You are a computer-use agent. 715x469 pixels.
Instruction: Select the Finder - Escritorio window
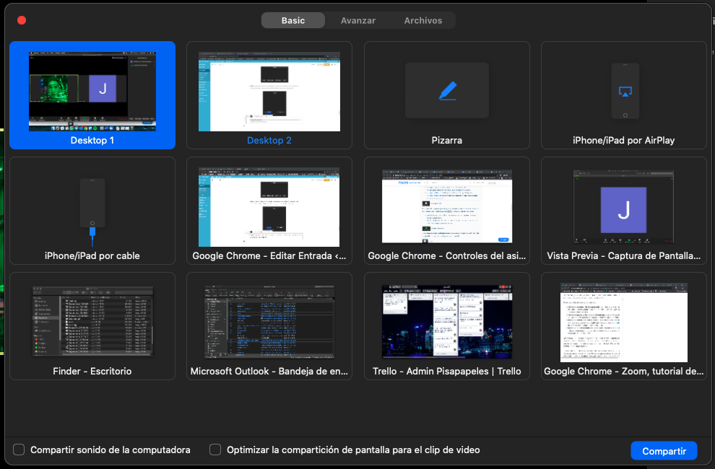pyautogui.click(x=92, y=322)
